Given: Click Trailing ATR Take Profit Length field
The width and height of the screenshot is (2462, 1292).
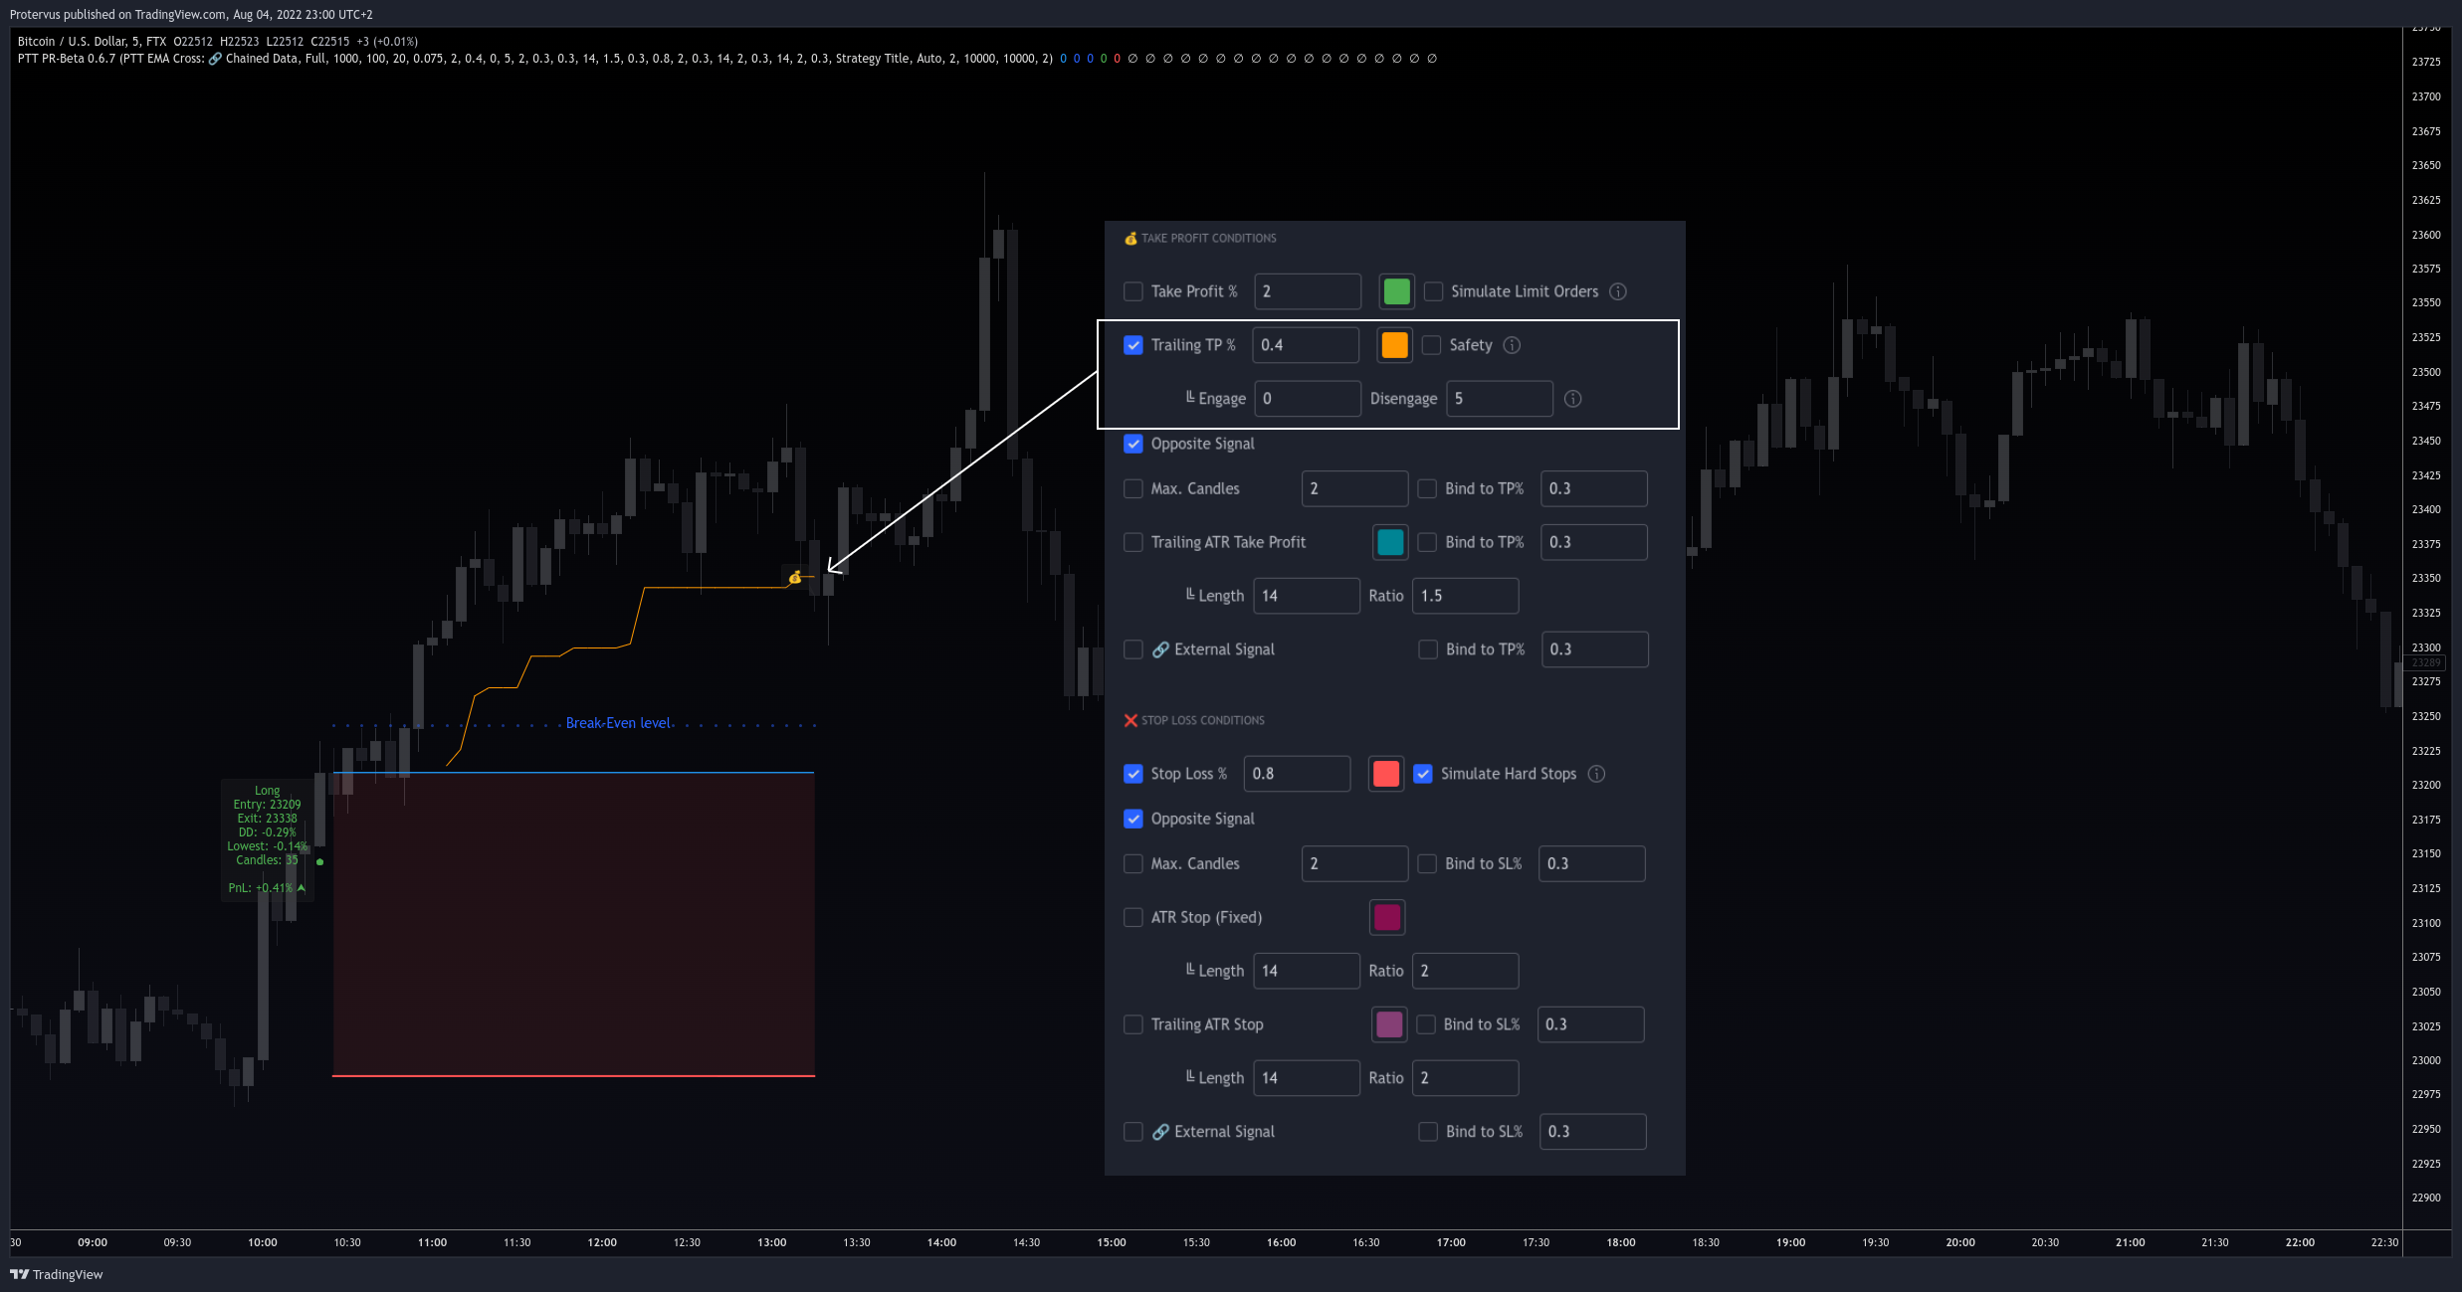Looking at the screenshot, I should tap(1306, 596).
